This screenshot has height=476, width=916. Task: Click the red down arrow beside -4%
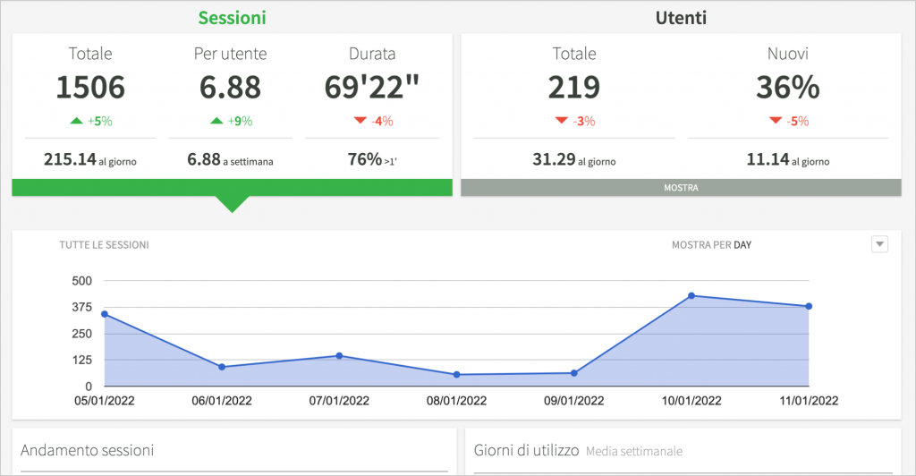coord(360,121)
